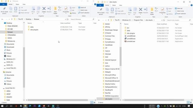Click chevron after This PC in Release path

[24, 19]
